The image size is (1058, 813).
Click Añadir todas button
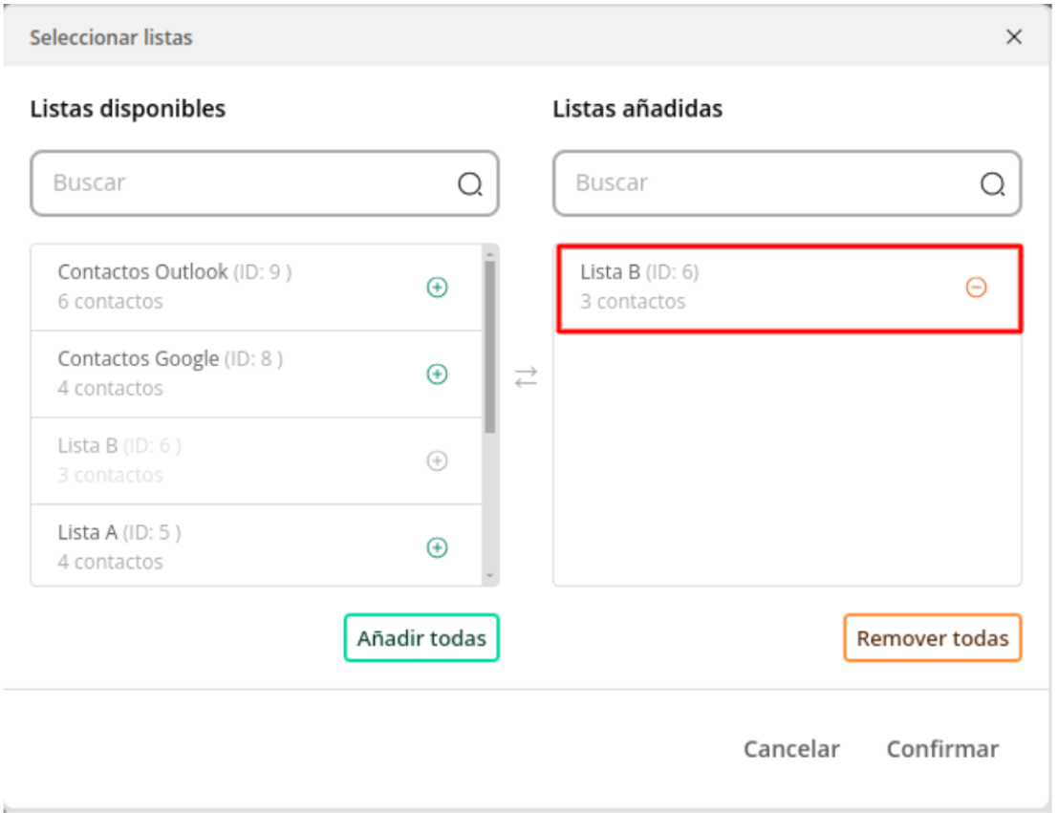tap(421, 637)
